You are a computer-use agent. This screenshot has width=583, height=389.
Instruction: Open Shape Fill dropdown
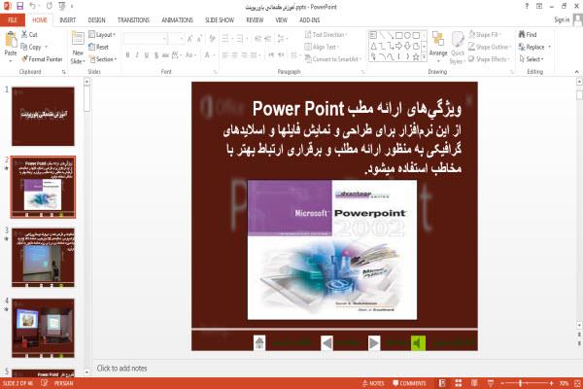coord(484,35)
